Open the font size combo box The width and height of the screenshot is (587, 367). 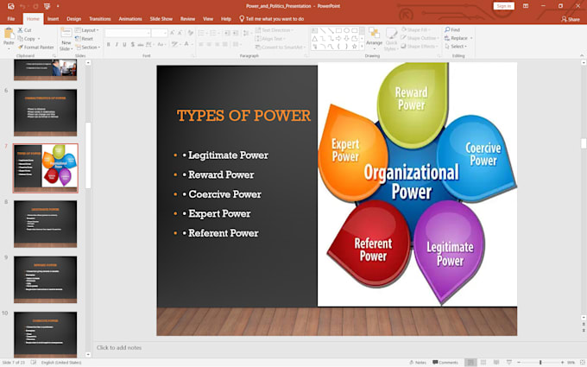(x=160, y=33)
